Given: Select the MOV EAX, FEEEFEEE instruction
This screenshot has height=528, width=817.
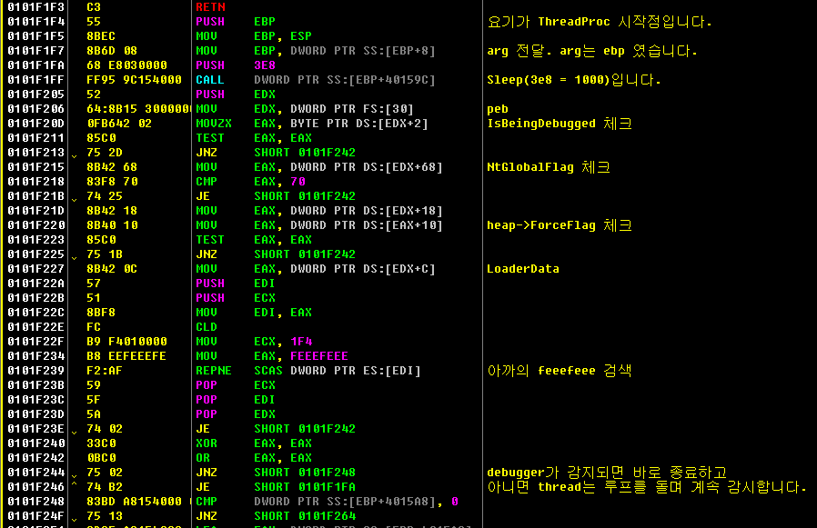Looking at the screenshot, I should (x=272, y=356).
